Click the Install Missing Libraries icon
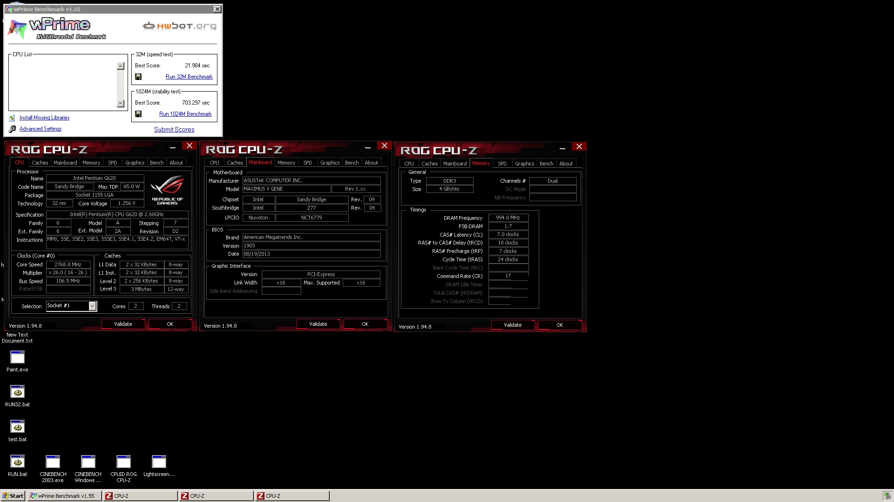 pos(12,118)
